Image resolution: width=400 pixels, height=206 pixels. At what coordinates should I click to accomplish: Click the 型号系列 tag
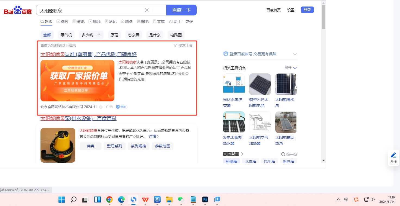[x=114, y=146]
